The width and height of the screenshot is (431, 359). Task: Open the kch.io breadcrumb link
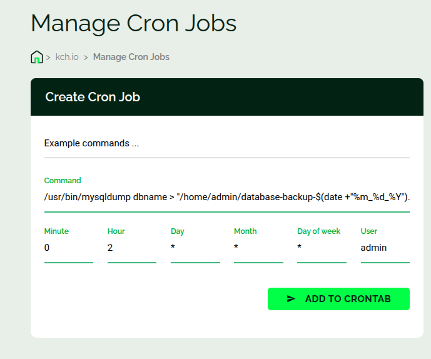point(67,57)
